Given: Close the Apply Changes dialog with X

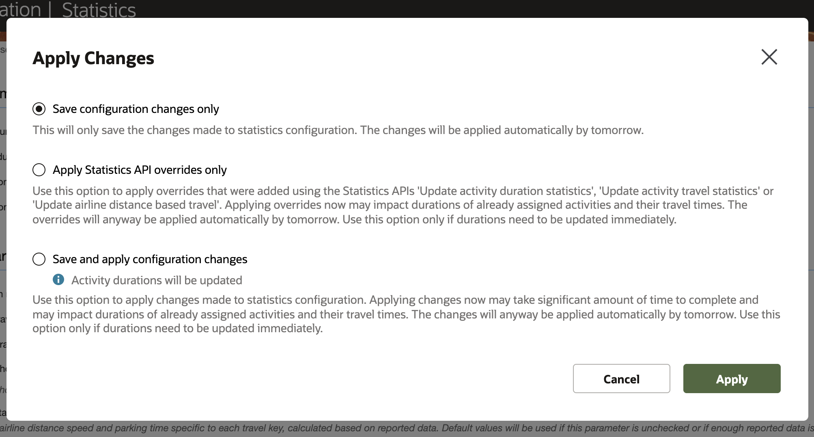Looking at the screenshot, I should click(x=769, y=57).
